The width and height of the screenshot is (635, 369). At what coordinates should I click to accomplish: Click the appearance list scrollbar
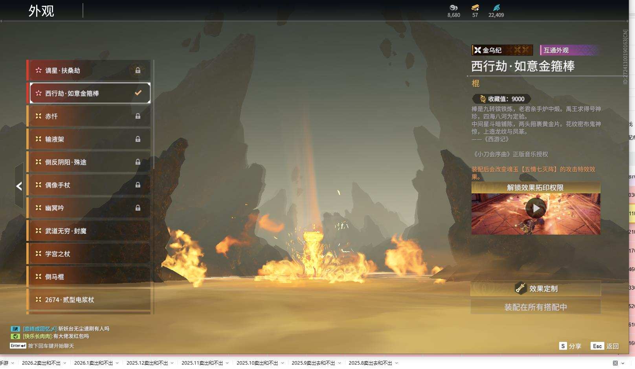click(x=153, y=114)
